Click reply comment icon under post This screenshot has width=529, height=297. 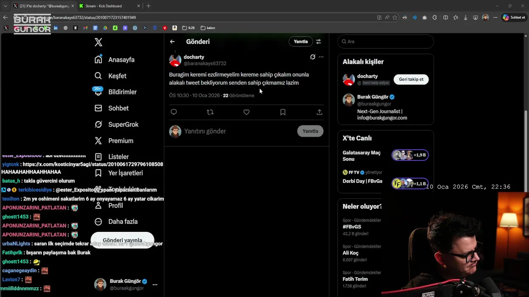click(x=174, y=112)
